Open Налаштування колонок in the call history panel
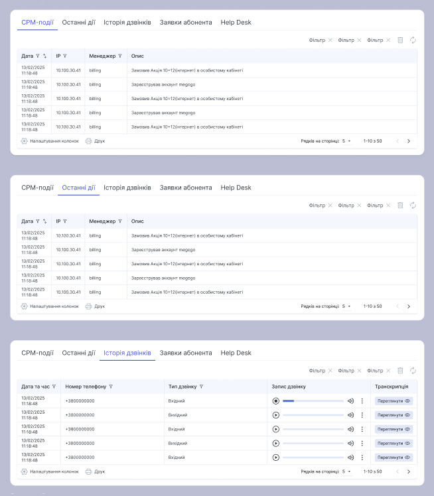 50,471
